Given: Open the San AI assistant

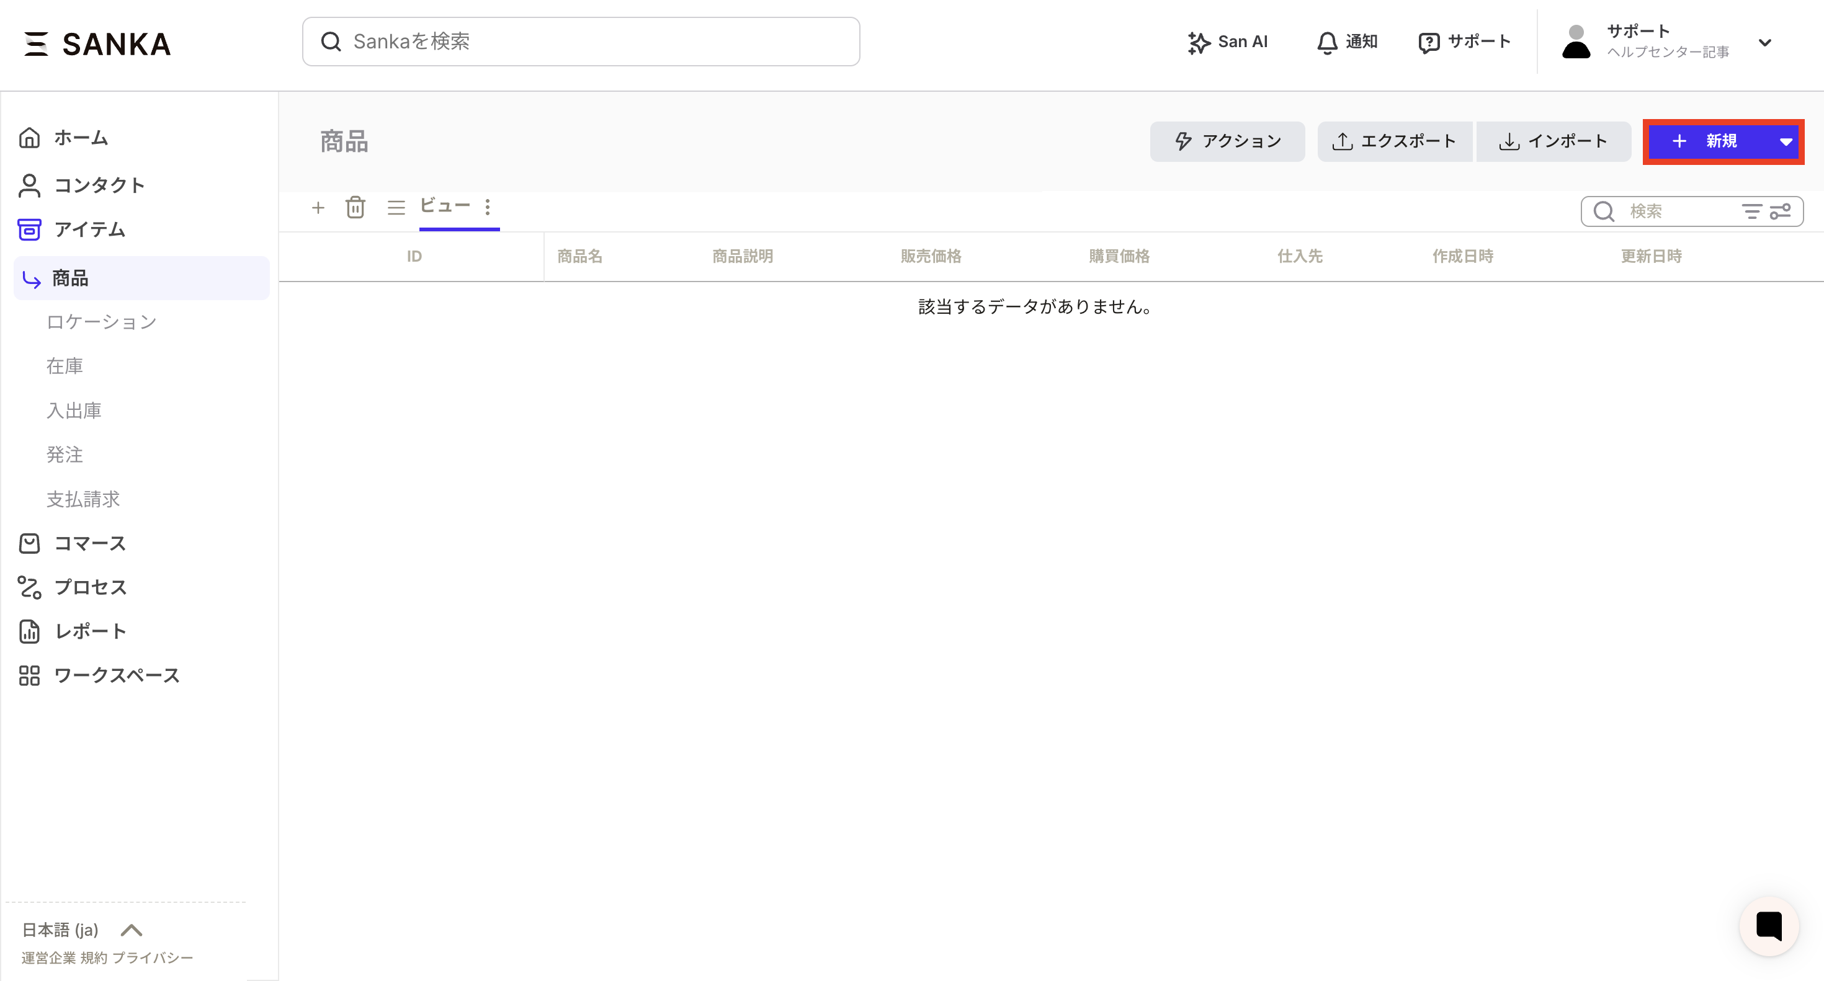Looking at the screenshot, I should click(1228, 42).
